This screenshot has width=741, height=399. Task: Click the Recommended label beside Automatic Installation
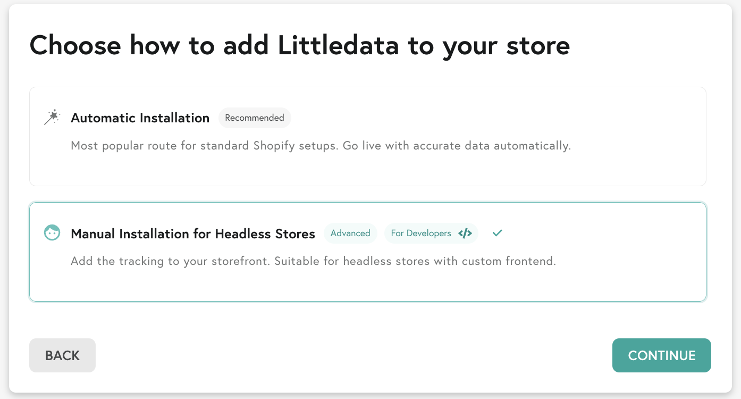coord(255,118)
